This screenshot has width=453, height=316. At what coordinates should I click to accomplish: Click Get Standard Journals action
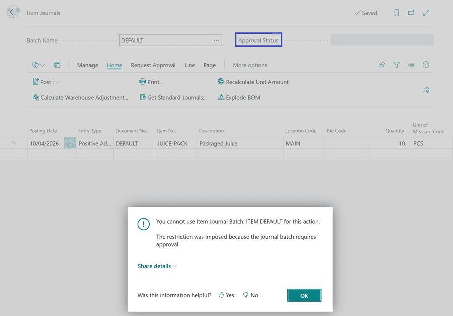(173, 98)
